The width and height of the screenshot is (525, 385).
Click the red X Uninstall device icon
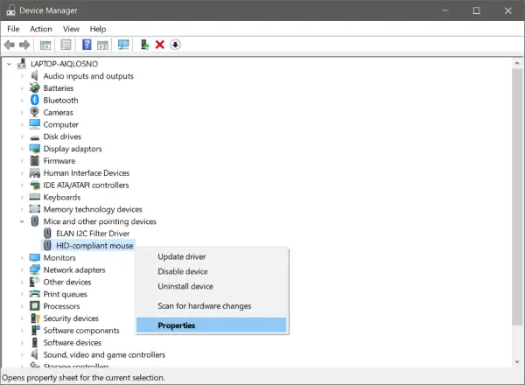160,45
